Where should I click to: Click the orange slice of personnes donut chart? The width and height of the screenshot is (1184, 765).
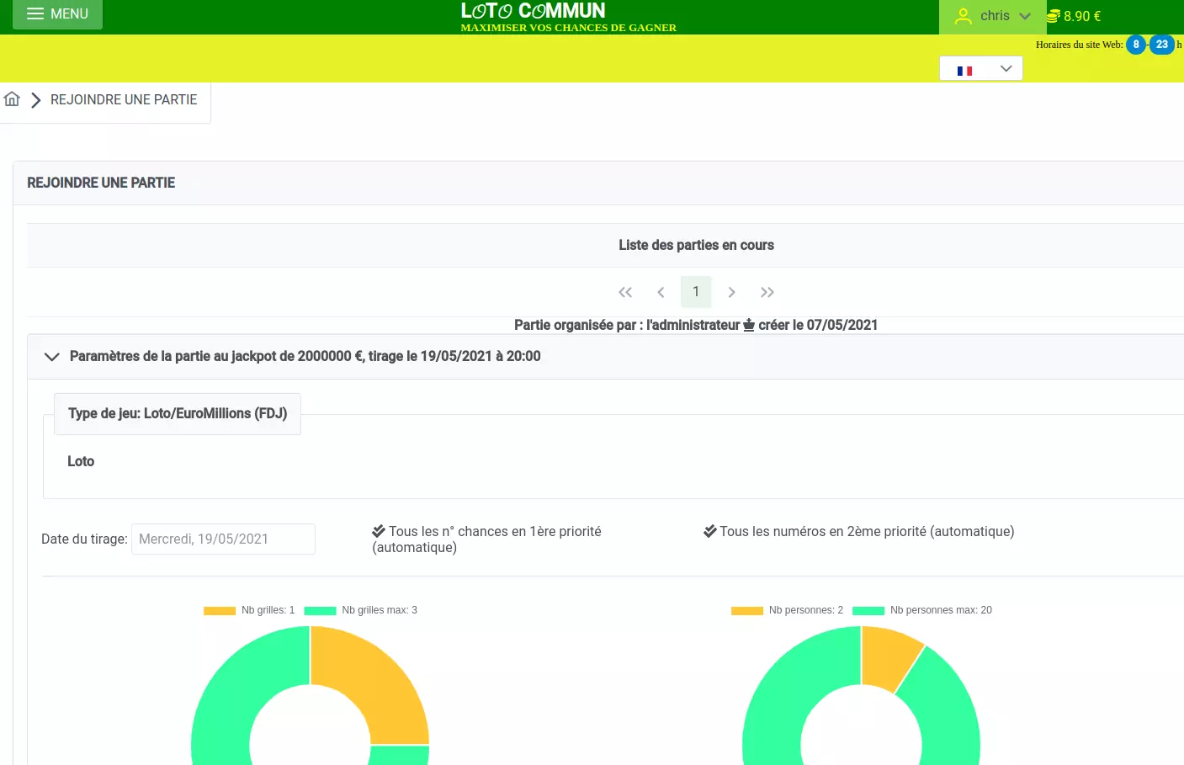888,657
